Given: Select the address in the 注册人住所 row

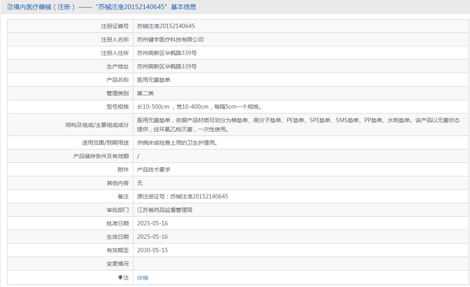Looking at the screenshot, I should tap(167, 53).
